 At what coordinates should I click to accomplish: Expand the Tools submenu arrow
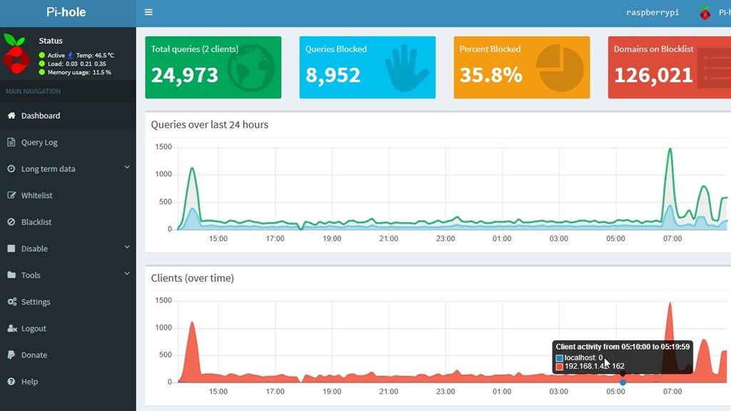pyautogui.click(x=127, y=274)
